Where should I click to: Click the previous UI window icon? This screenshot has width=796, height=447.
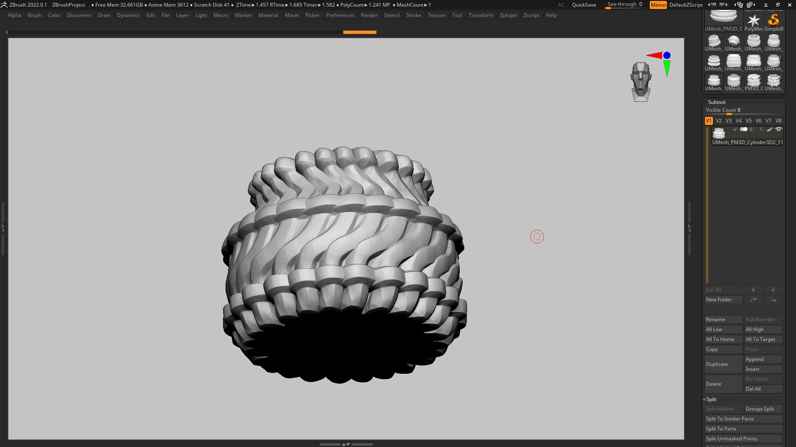point(739,5)
